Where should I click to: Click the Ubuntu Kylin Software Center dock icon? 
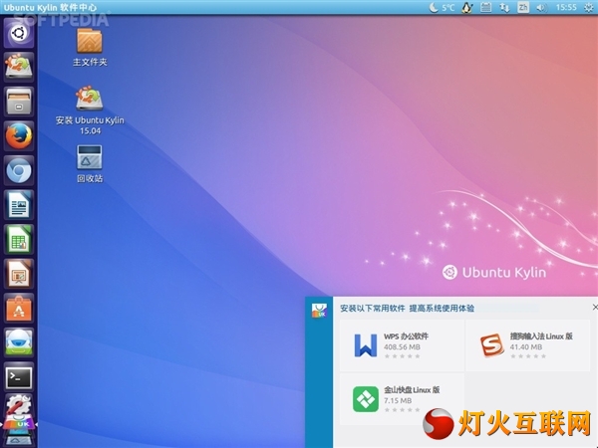(x=19, y=424)
